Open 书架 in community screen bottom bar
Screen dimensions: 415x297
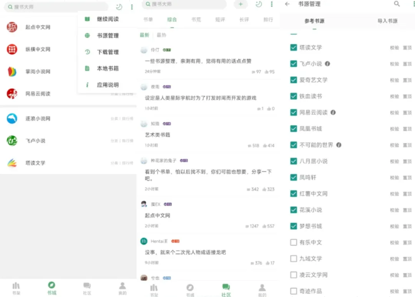[154, 290]
